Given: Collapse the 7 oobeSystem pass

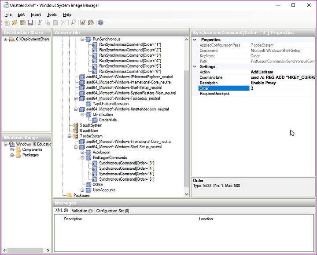Looking at the screenshot, I should click(70, 136).
